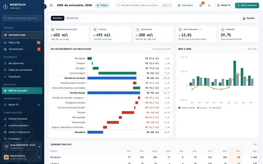Focus the sidebar search field
The image size is (263, 164).
[x=22, y=18]
